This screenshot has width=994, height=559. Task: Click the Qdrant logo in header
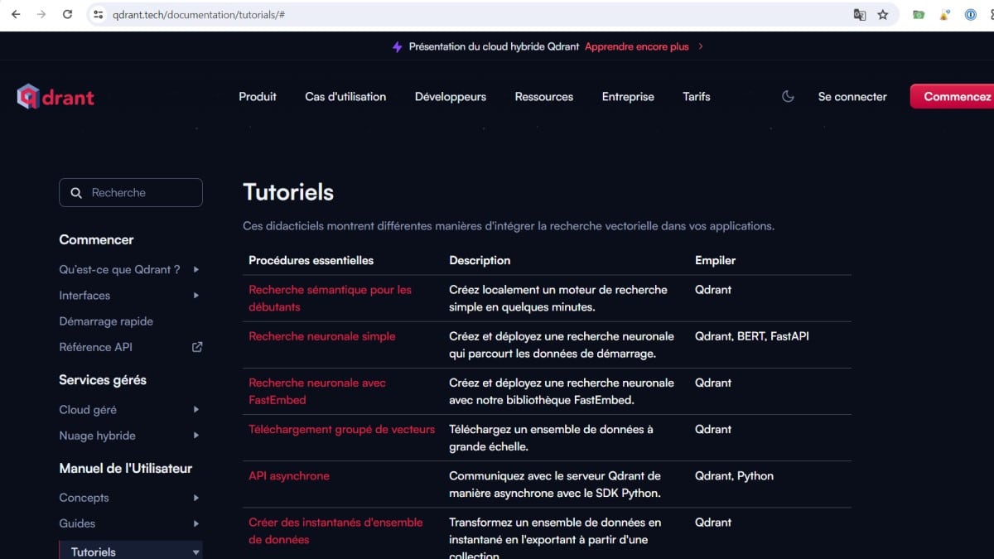click(x=55, y=97)
